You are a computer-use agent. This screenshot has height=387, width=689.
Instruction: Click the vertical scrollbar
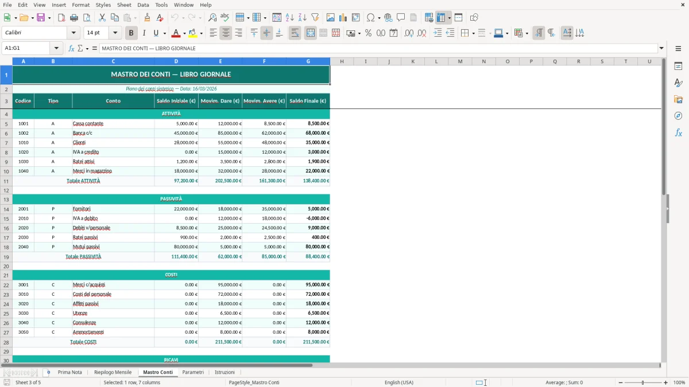pos(664,209)
